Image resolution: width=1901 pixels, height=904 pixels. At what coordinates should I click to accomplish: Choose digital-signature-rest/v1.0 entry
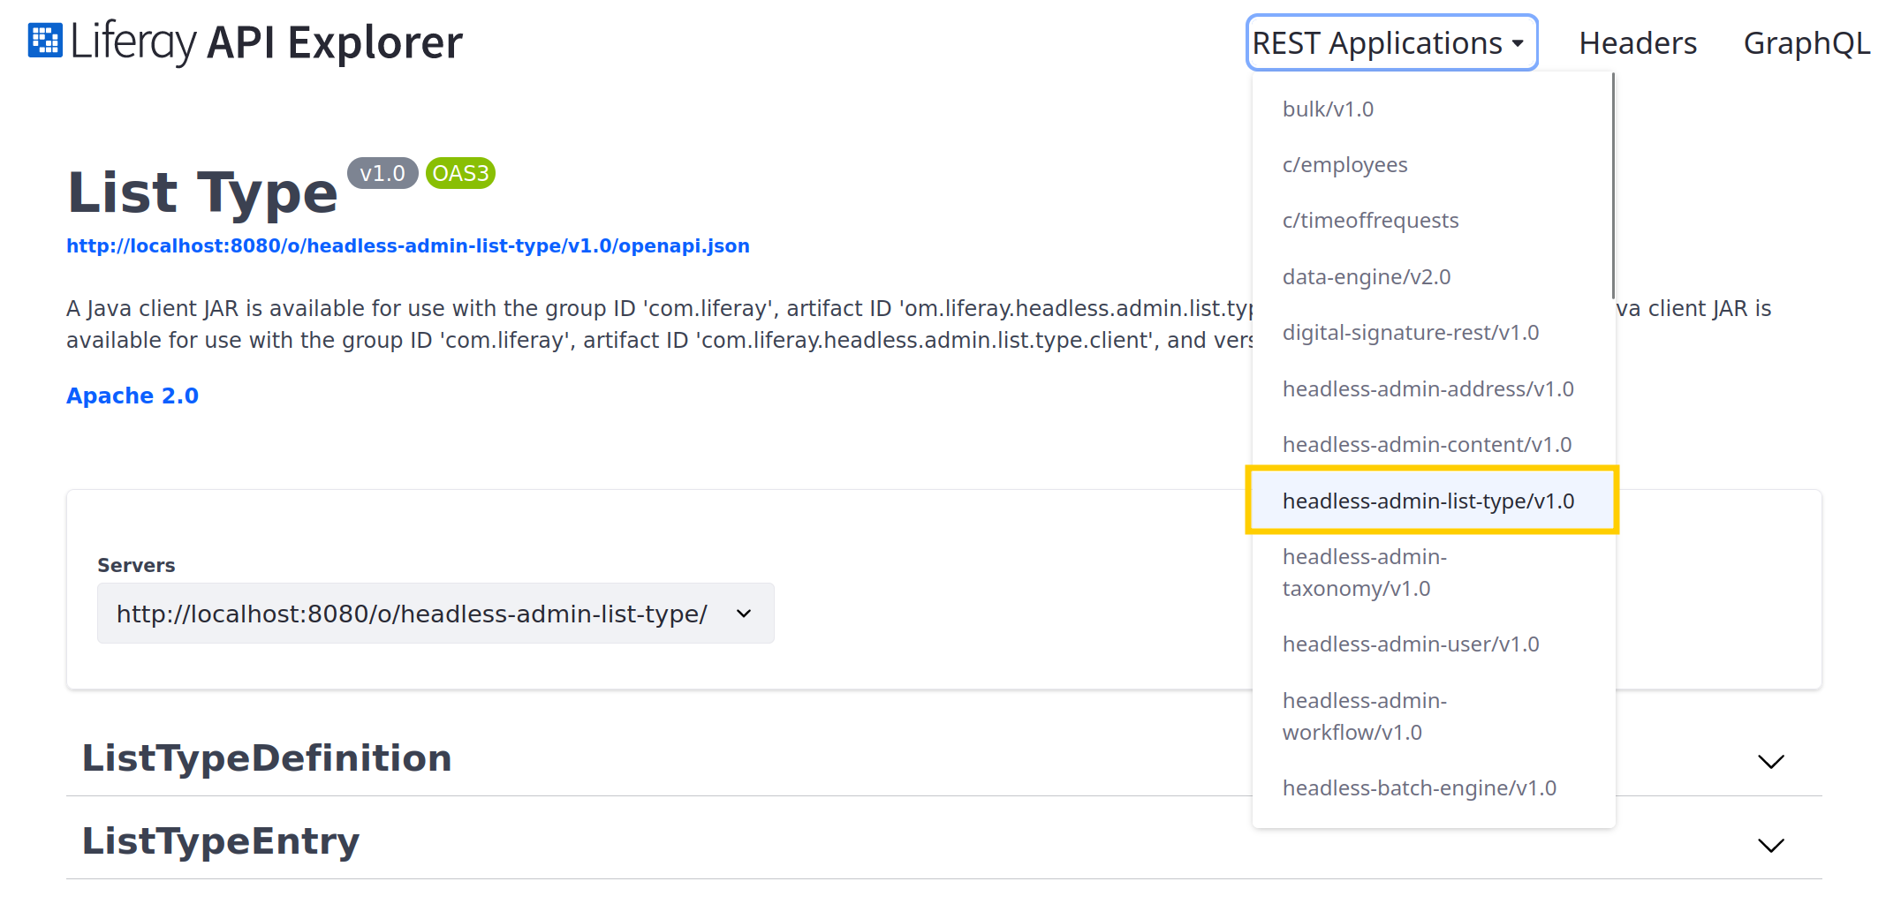1434,333
